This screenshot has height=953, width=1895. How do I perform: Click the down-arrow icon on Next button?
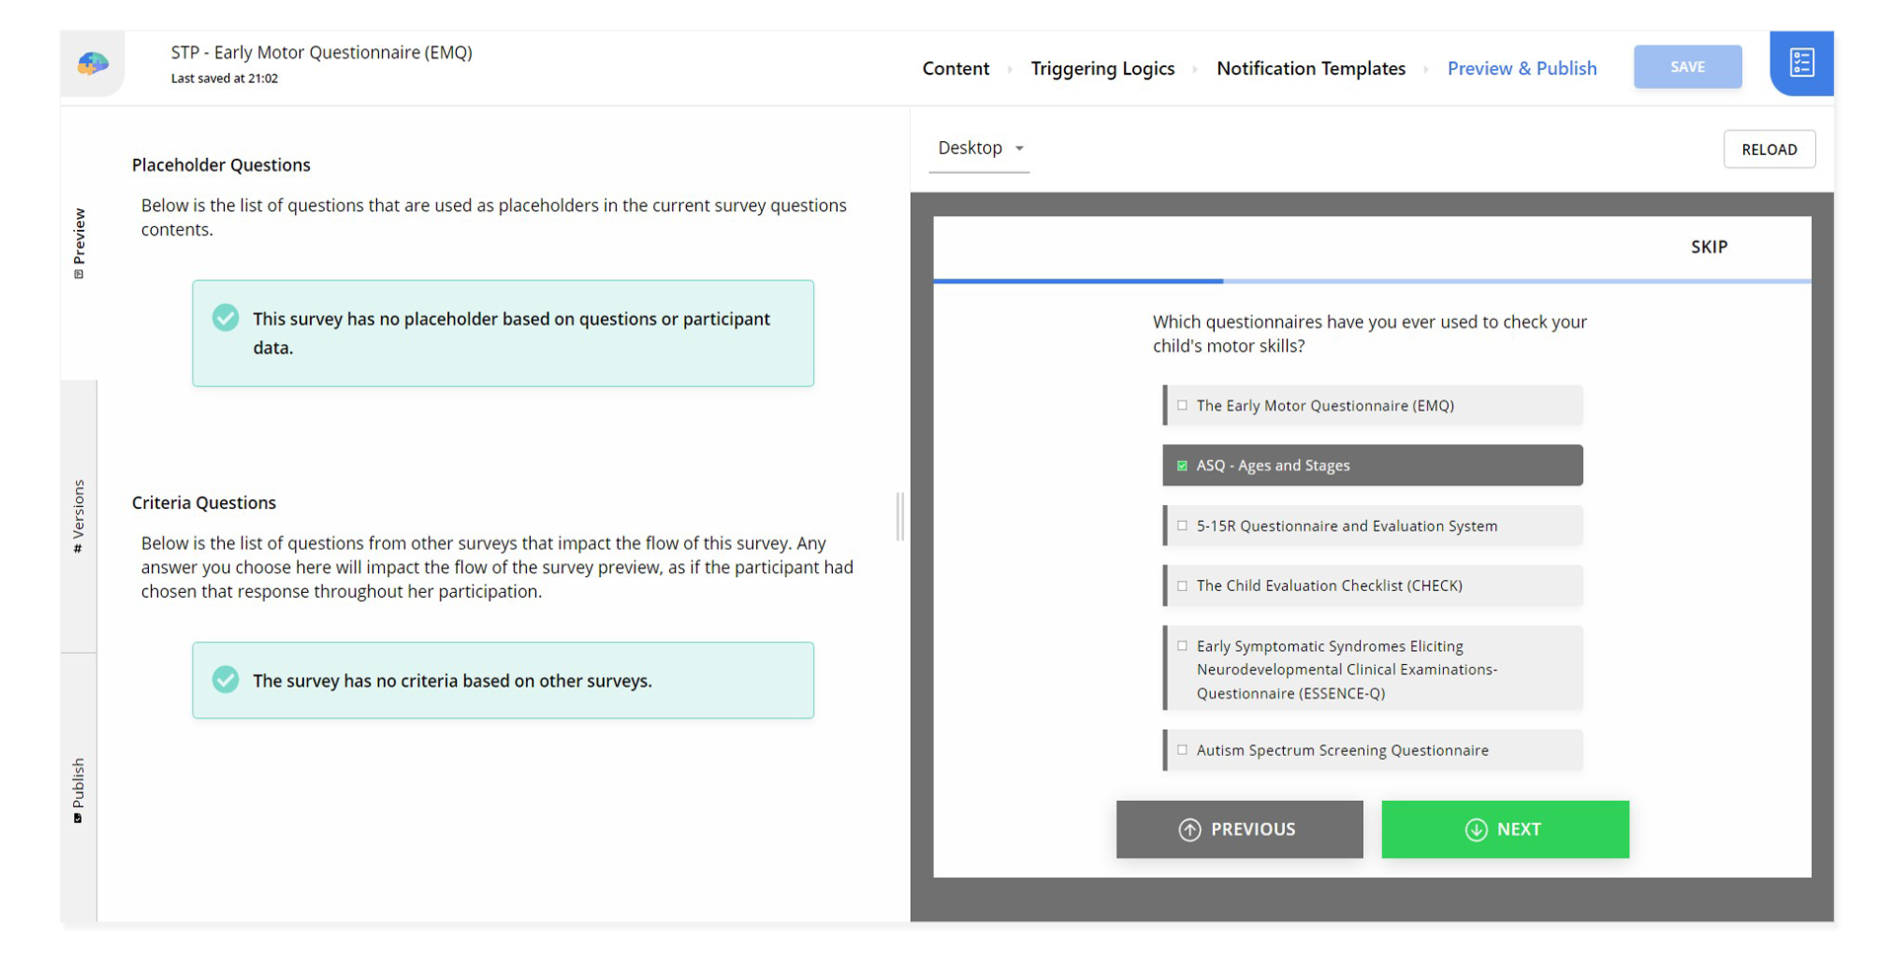tap(1476, 830)
